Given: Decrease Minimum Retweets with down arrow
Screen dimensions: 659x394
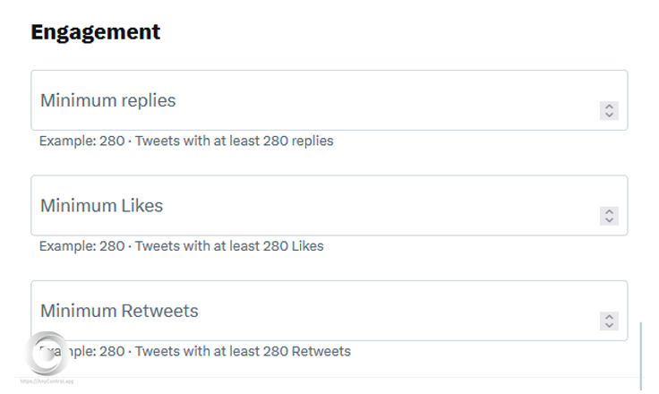Looking at the screenshot, I should point(609,325).
